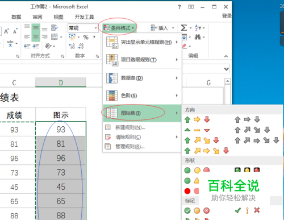
Task: Click the clear eraser icon
Action: tap(185, 46)
